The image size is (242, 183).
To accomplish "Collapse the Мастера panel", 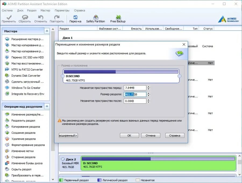I will click(47, 31).
